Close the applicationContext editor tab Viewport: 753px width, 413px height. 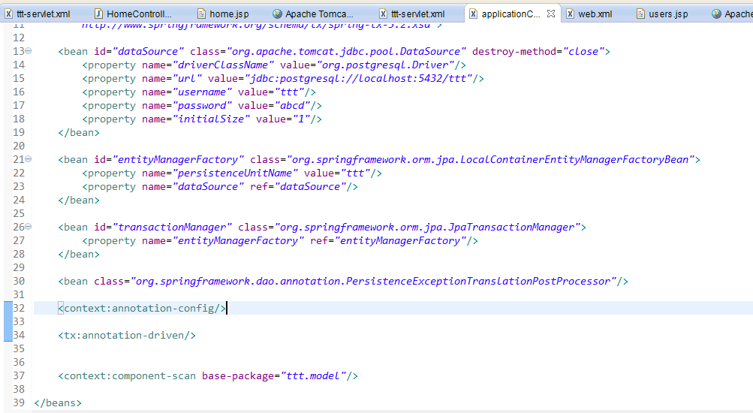pyautogui.click(x=551, y=14)
